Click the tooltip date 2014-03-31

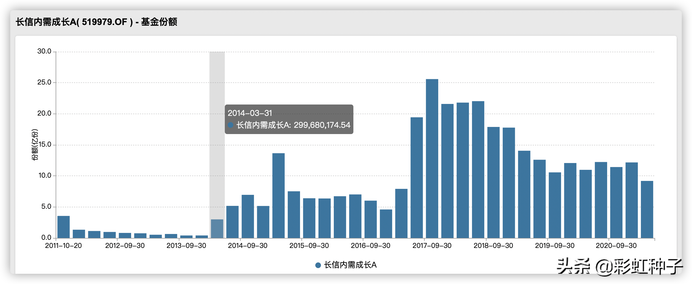click(x=250, y=113)
